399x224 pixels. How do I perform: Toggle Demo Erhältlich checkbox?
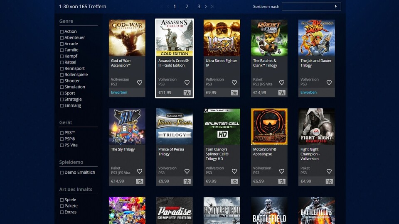[62, 173]
